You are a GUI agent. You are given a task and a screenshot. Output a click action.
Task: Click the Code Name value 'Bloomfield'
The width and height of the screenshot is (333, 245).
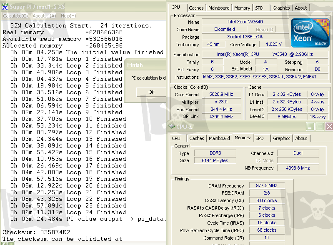tap(225, 29)
